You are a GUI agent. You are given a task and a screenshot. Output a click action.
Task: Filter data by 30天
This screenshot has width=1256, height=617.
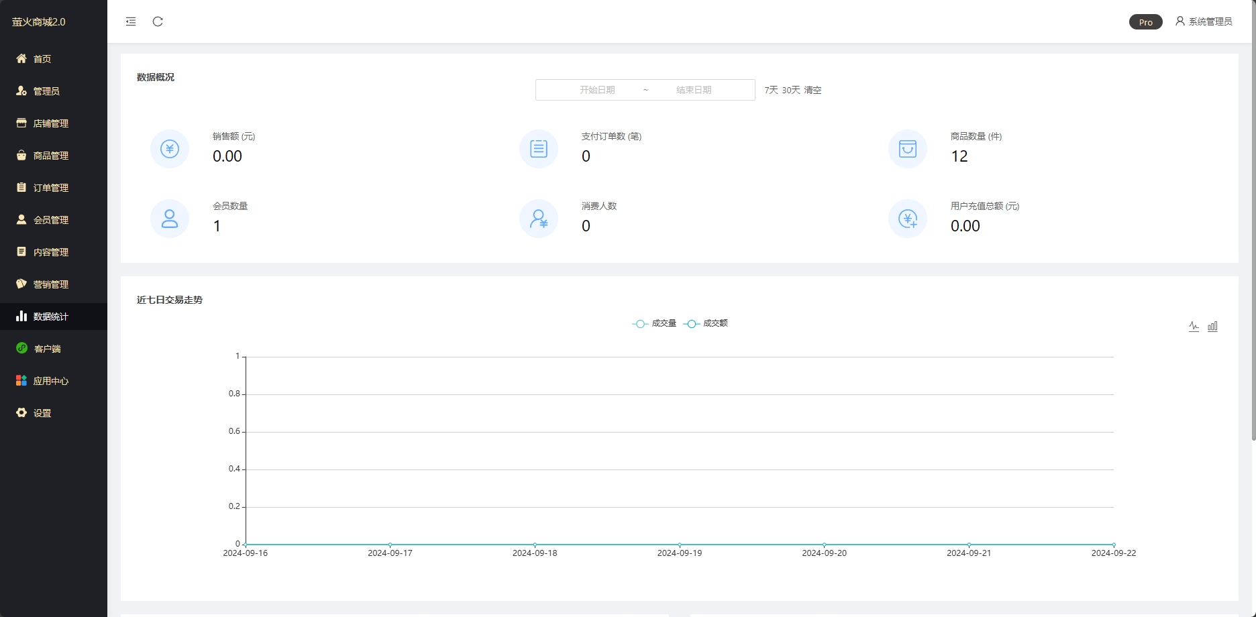791,90
